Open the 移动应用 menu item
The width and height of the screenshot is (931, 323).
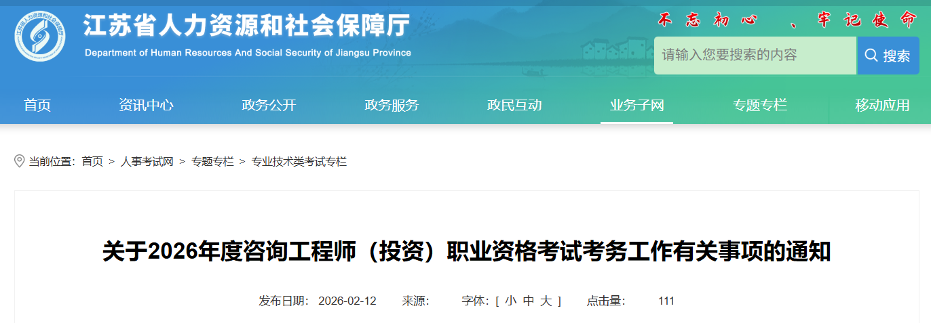pyautogui.click(x=882, y=105)
